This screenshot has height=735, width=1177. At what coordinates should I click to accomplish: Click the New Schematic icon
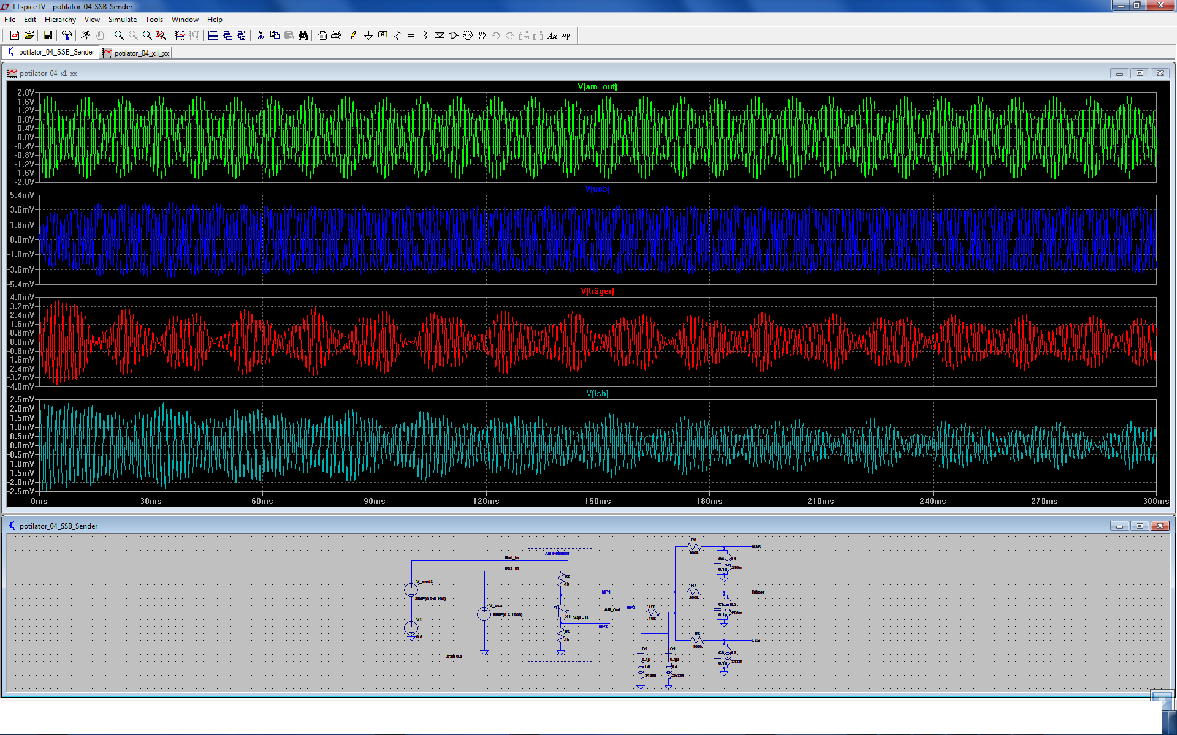[15, 36]
